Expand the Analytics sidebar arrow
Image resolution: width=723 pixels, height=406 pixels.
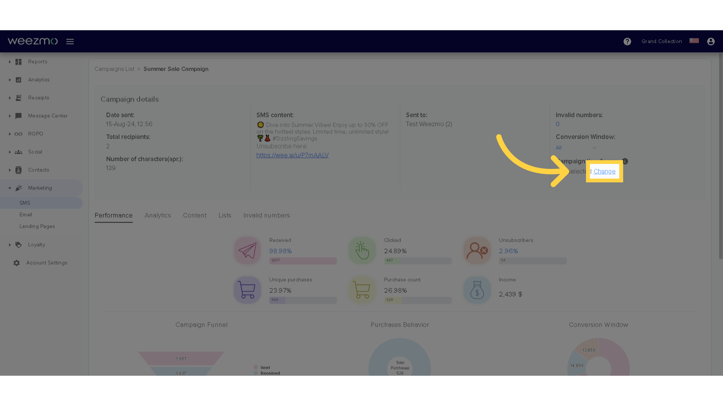(x=10, y=80)
